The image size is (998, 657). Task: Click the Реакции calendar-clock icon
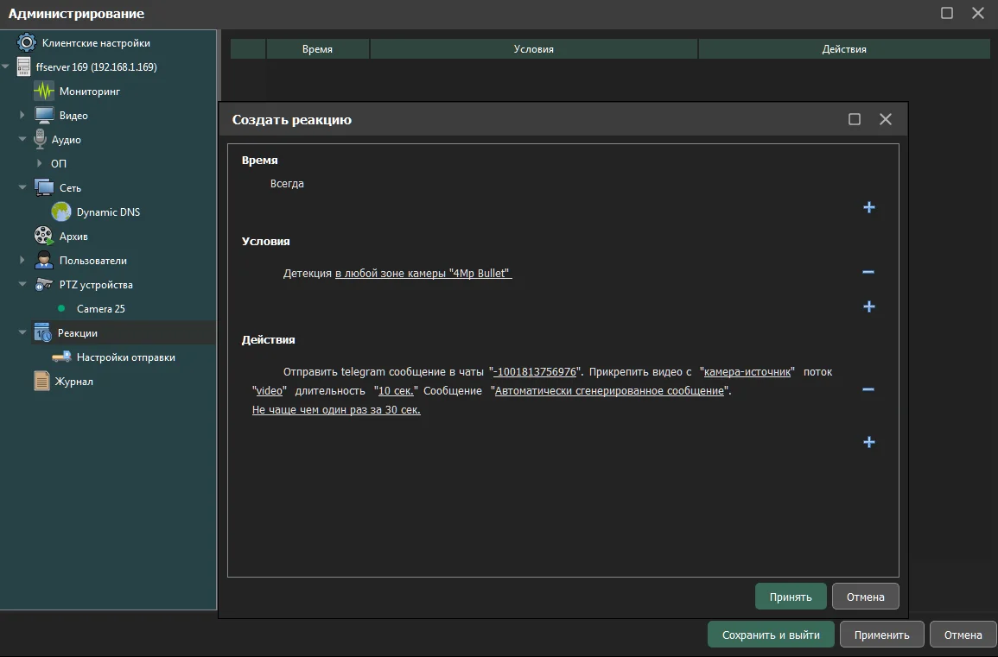click(42, 332)
